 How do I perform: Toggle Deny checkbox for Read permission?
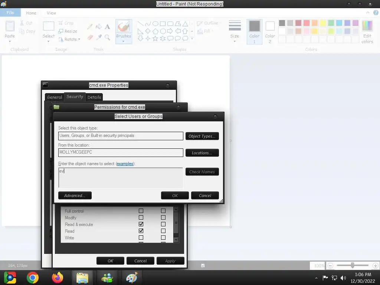(163, 231)
